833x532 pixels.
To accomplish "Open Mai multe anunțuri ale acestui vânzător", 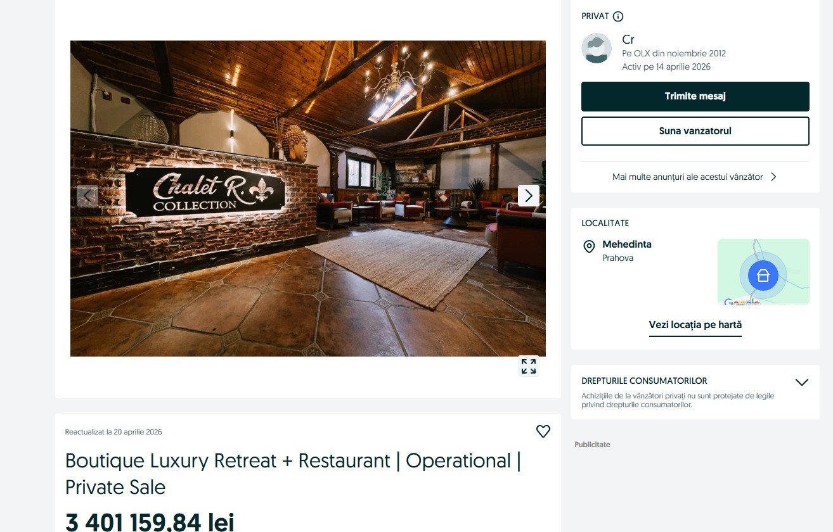I will (688, 177).
